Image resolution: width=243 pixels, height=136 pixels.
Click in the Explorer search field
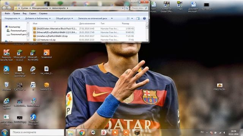click(x=138, y=8)
